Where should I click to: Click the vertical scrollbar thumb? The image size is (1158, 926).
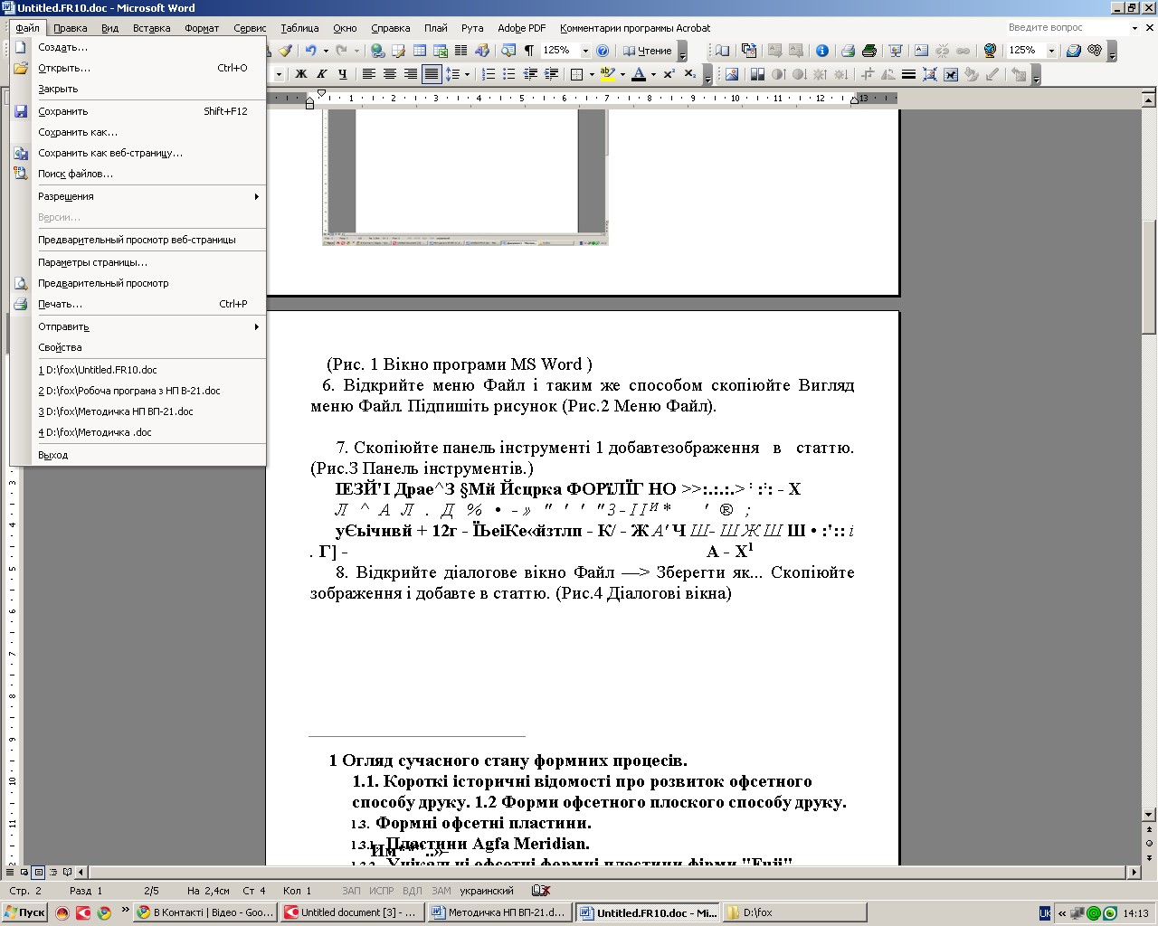click(x=1149, y=278)
